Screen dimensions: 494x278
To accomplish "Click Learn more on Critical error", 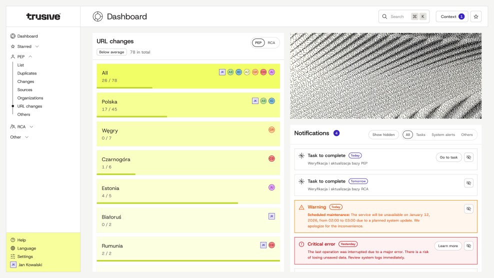I will pyautogui.click(x=447, y=245).
